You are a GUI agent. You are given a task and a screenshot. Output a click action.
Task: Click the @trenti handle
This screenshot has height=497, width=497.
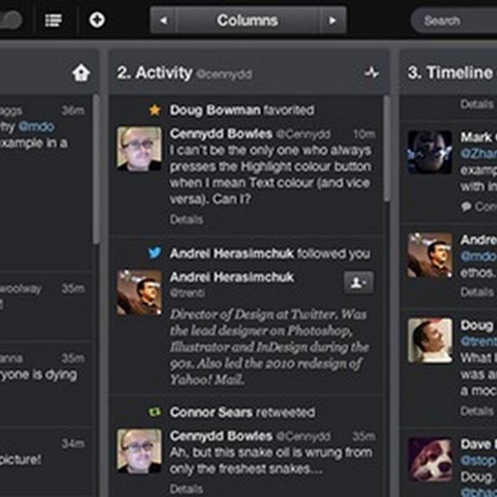pos(188,293)
